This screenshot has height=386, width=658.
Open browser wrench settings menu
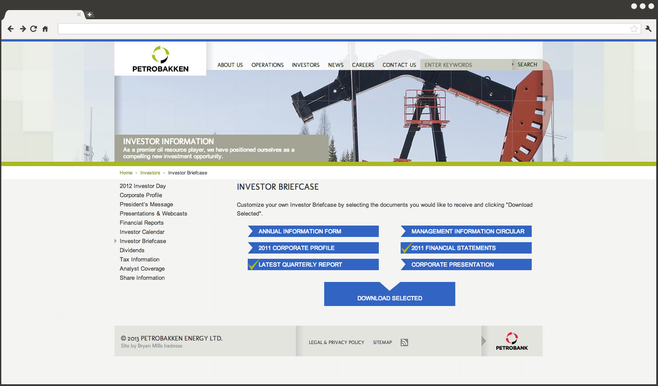click(648, 29)
